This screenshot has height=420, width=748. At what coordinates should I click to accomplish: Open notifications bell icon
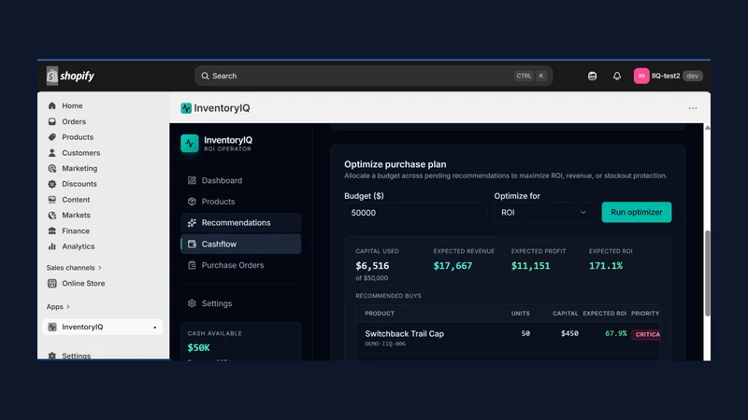click(x=617, y=77)
